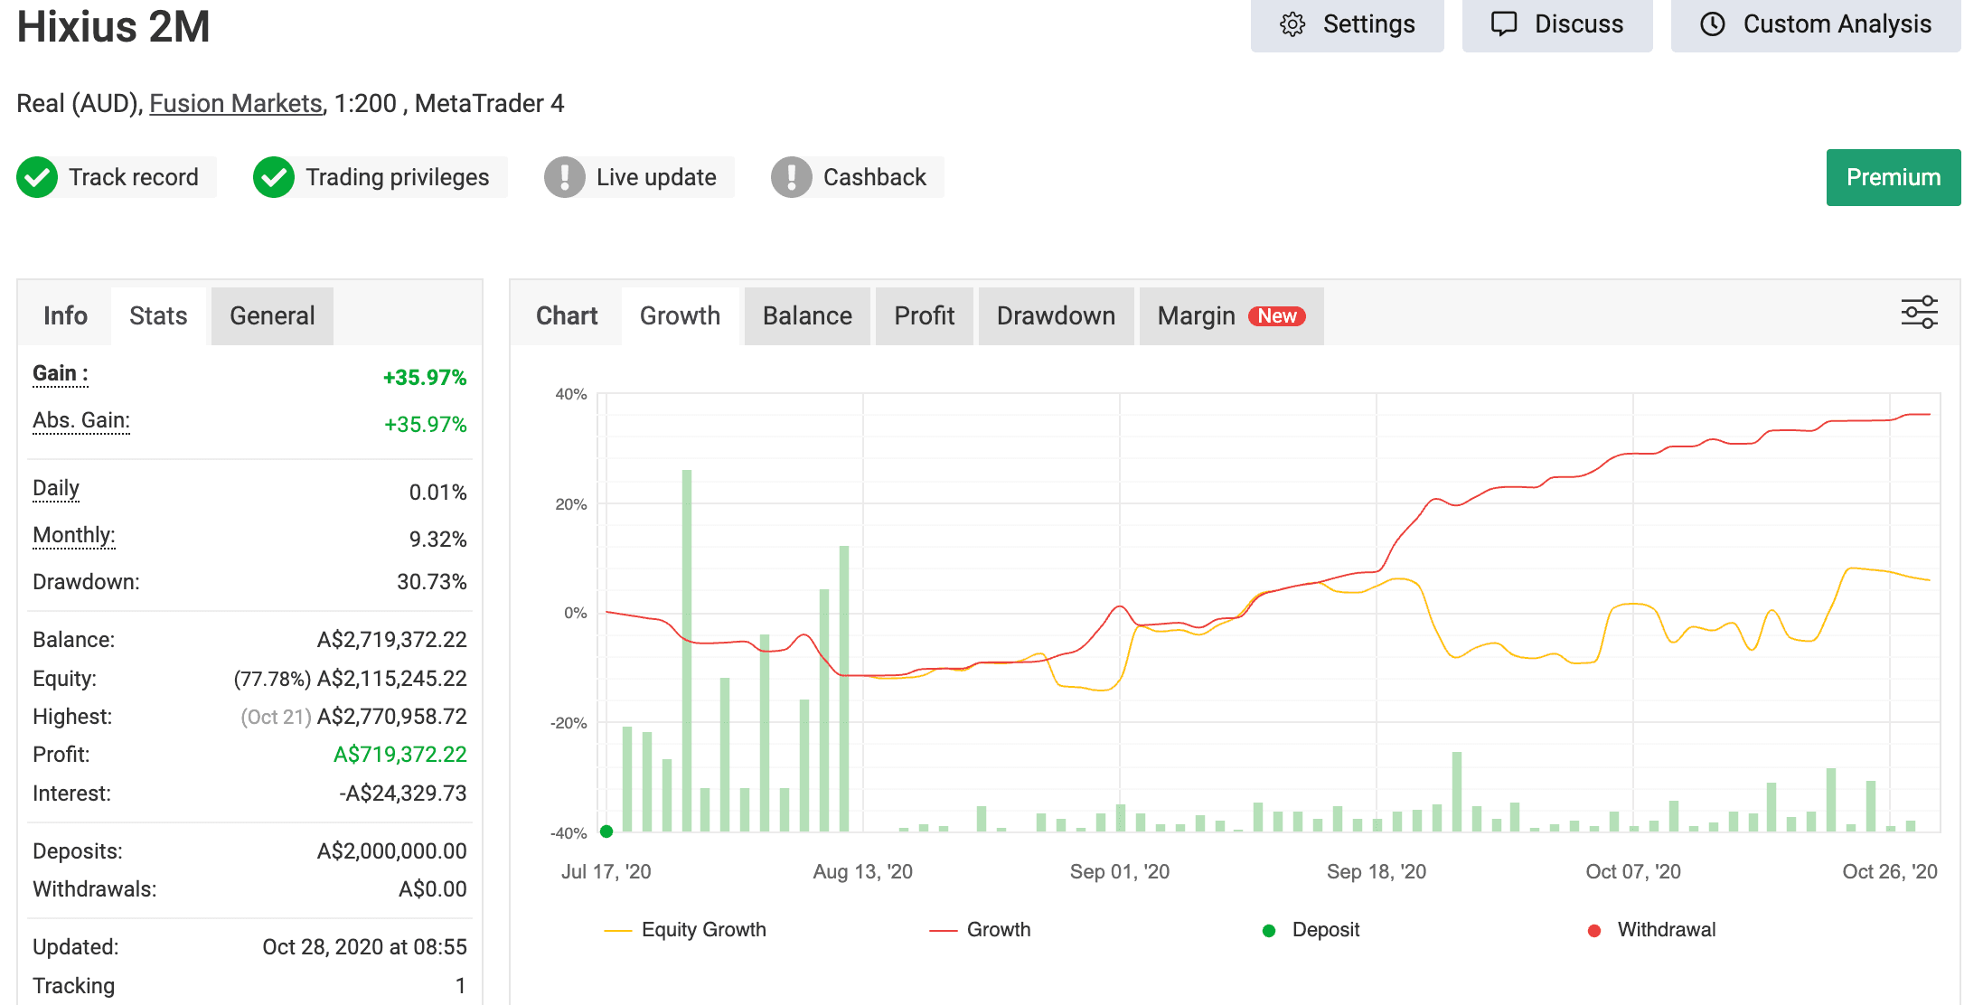Click the Balance A$2,719,372.22 value

(391, 640)
